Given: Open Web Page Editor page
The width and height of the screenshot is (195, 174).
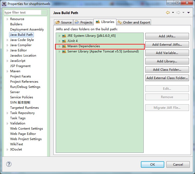Looking at the screenshot, I should 23,134.
